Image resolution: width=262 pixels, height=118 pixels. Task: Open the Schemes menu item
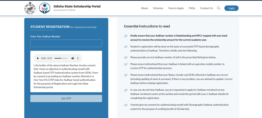click(x=158, y=8)
